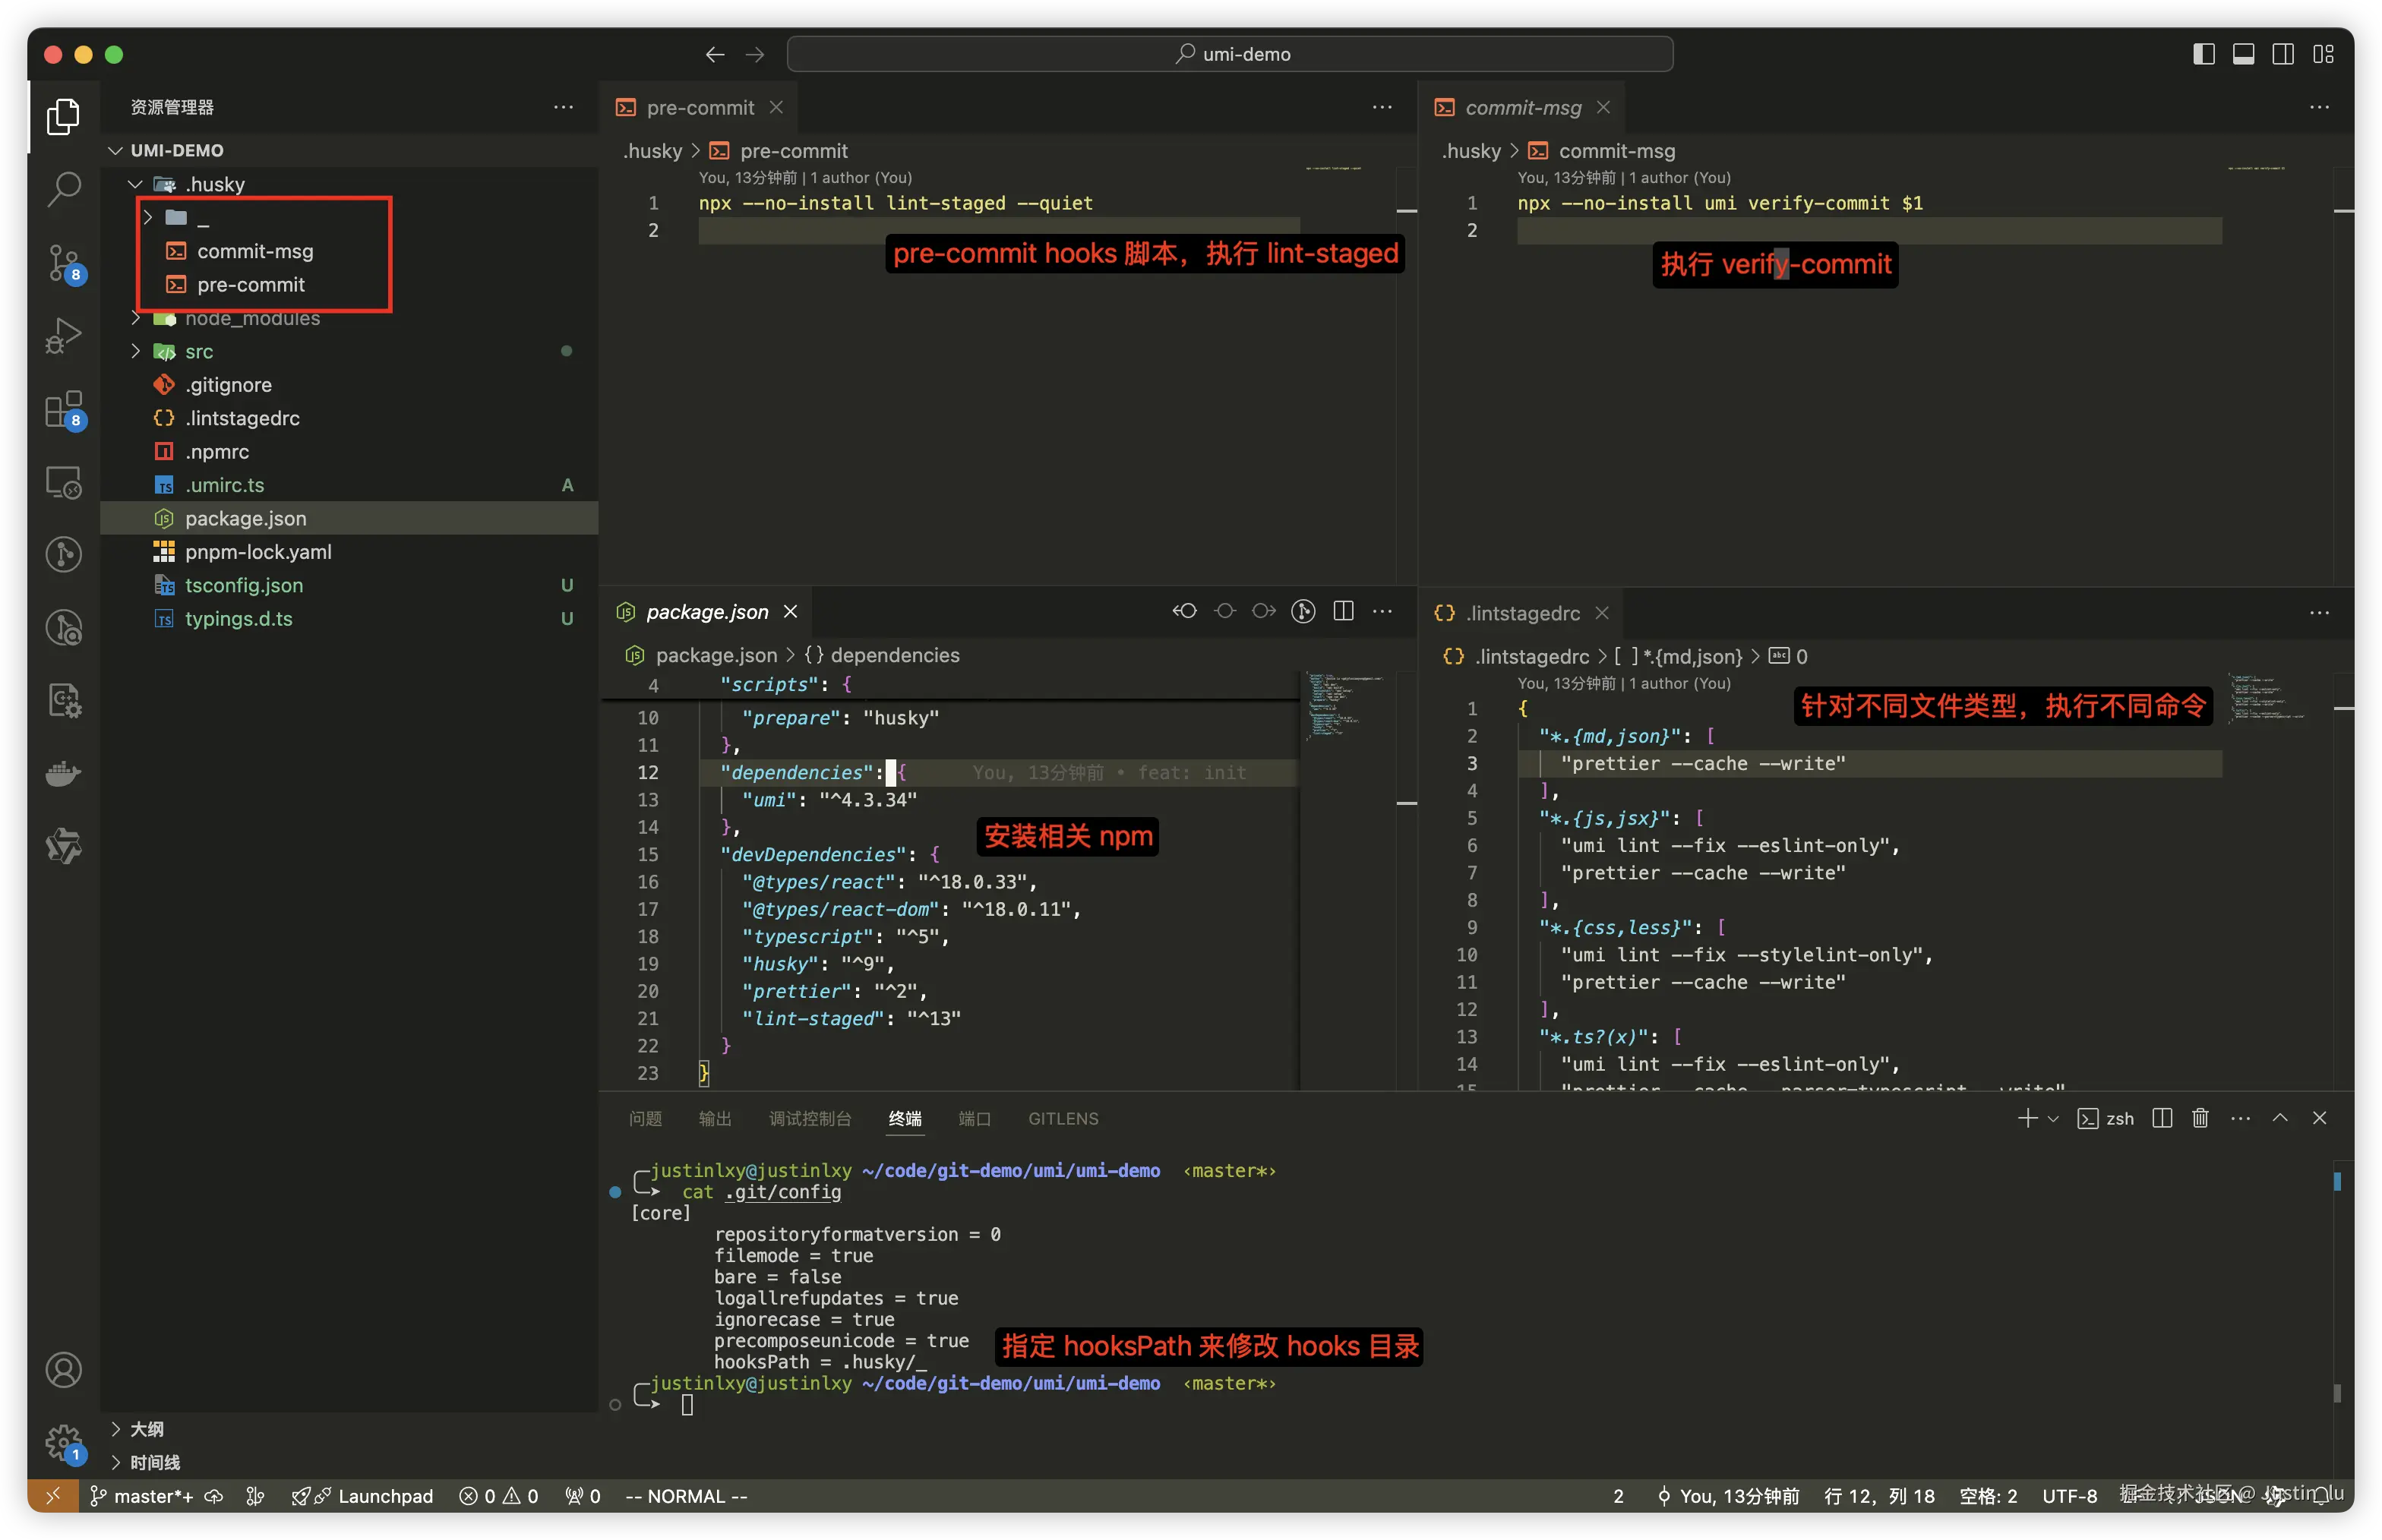Click Launchpad in the status bar
The width and height of the screenshot is (2382, 1540).
point(384,1496)
